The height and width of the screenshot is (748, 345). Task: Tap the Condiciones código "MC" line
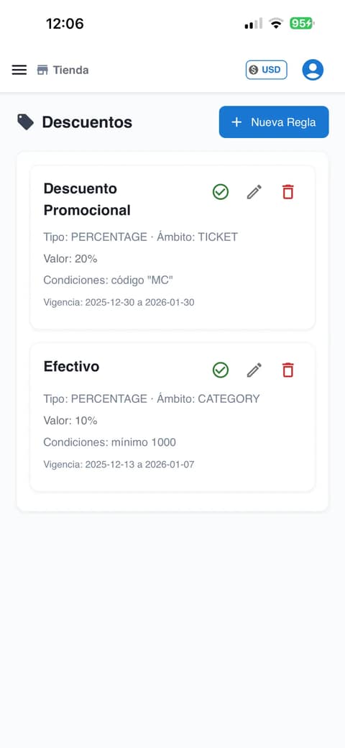[108, 280]
